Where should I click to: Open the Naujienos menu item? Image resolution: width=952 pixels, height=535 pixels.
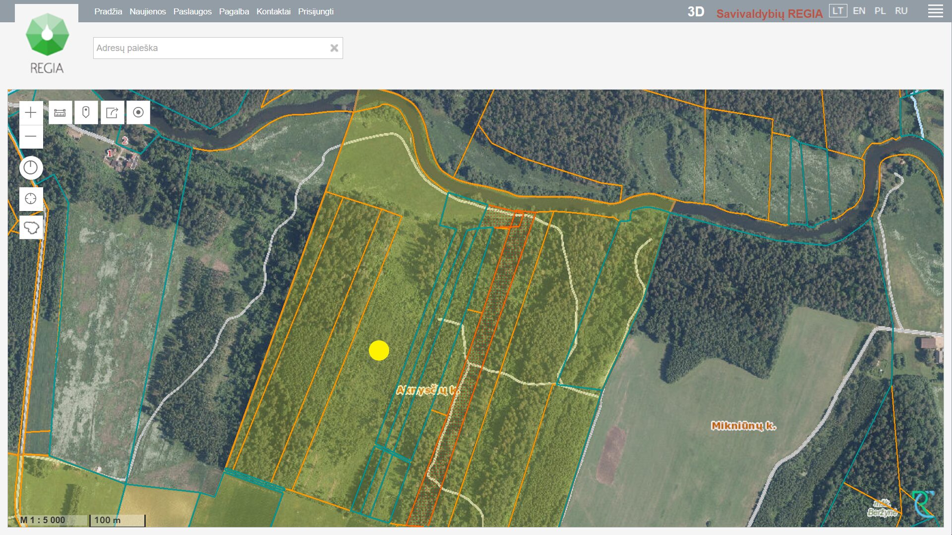pyautogui.click(x=148, y=11)
